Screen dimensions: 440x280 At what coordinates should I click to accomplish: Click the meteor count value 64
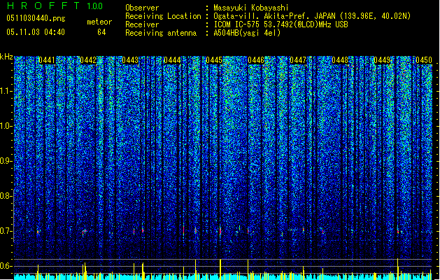(101, 32)
